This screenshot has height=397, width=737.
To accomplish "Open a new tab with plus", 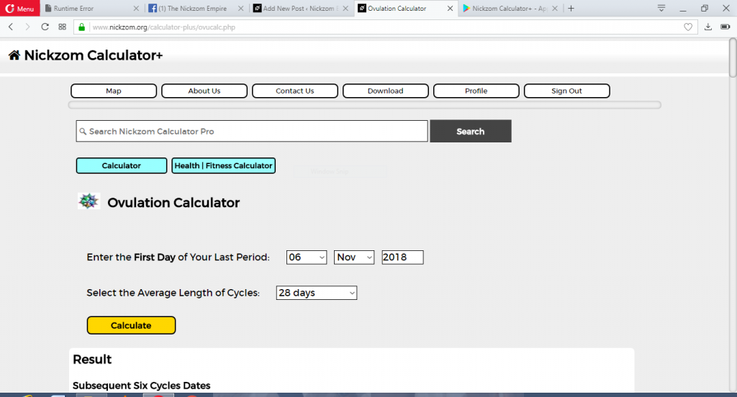I will [571, 9].
